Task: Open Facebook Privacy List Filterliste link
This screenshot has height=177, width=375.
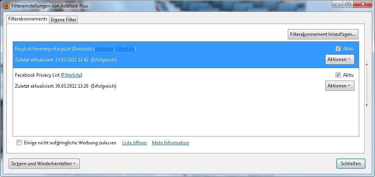Action: tap(71, 75)
